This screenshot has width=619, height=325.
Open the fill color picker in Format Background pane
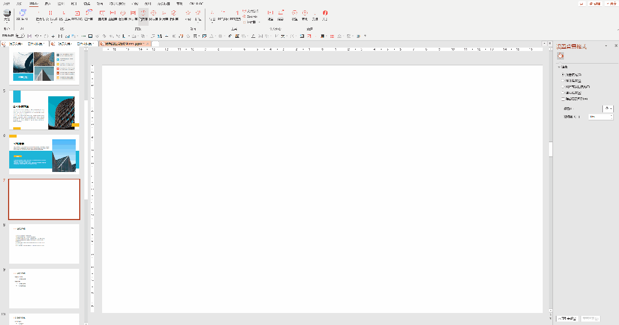point(608,108)
